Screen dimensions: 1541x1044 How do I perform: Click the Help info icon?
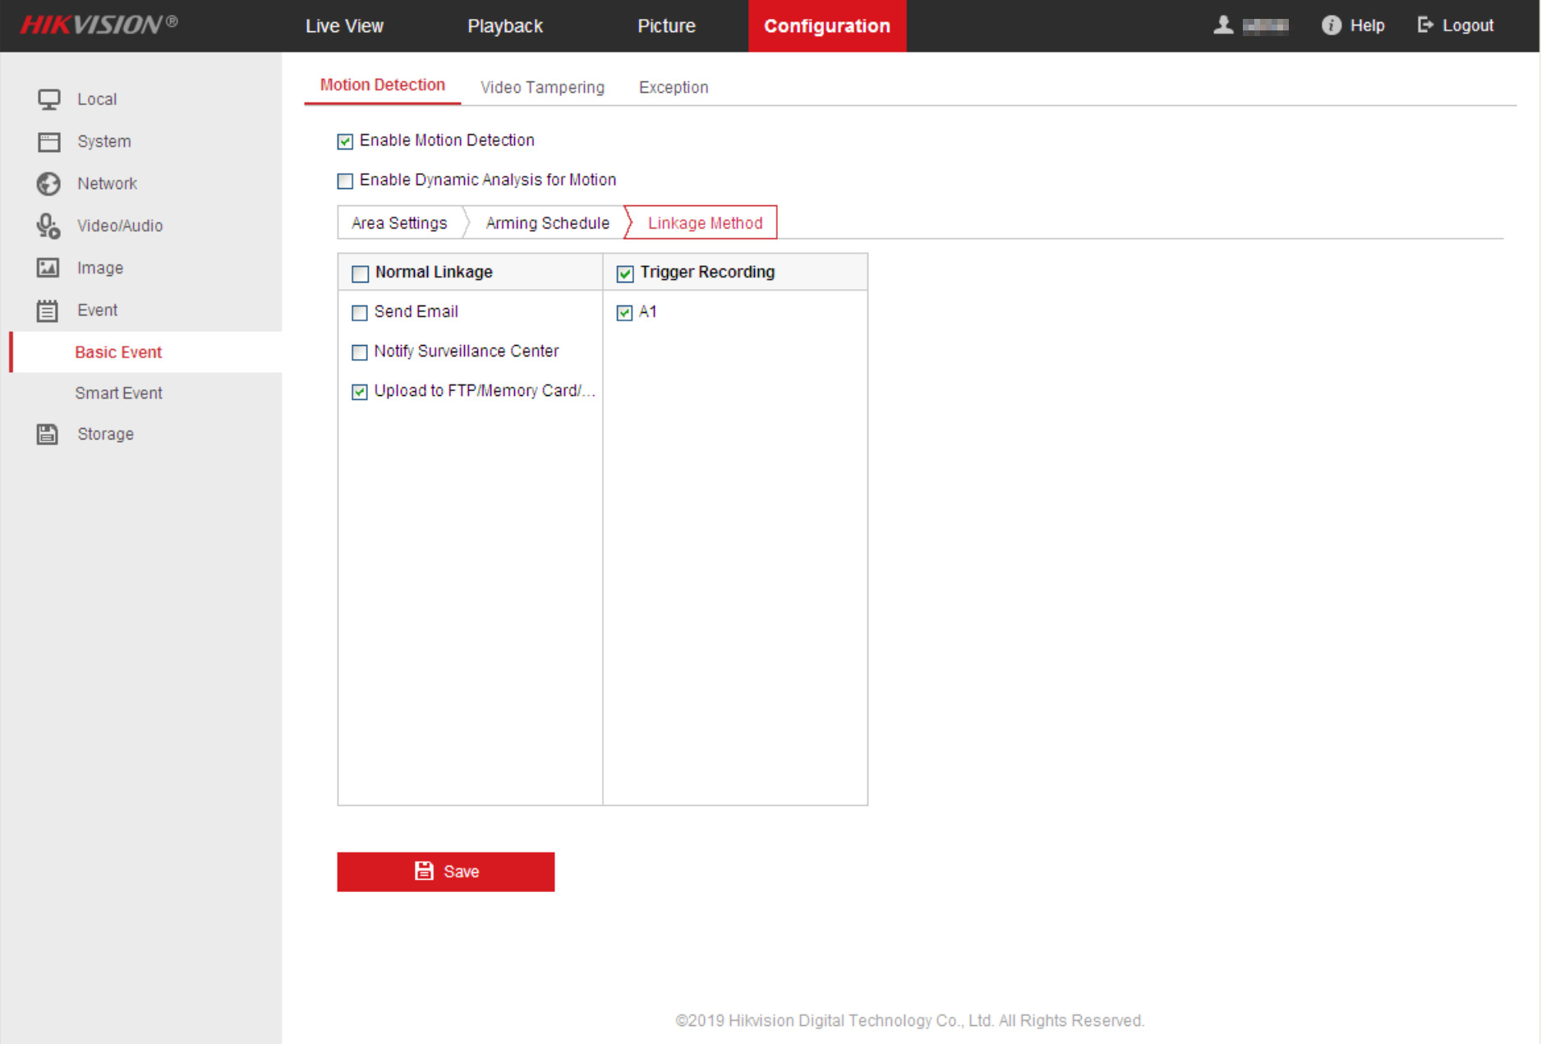1332,25
